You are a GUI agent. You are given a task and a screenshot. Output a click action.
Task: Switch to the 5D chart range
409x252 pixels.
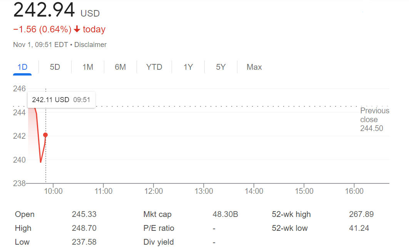pos(55,67)
